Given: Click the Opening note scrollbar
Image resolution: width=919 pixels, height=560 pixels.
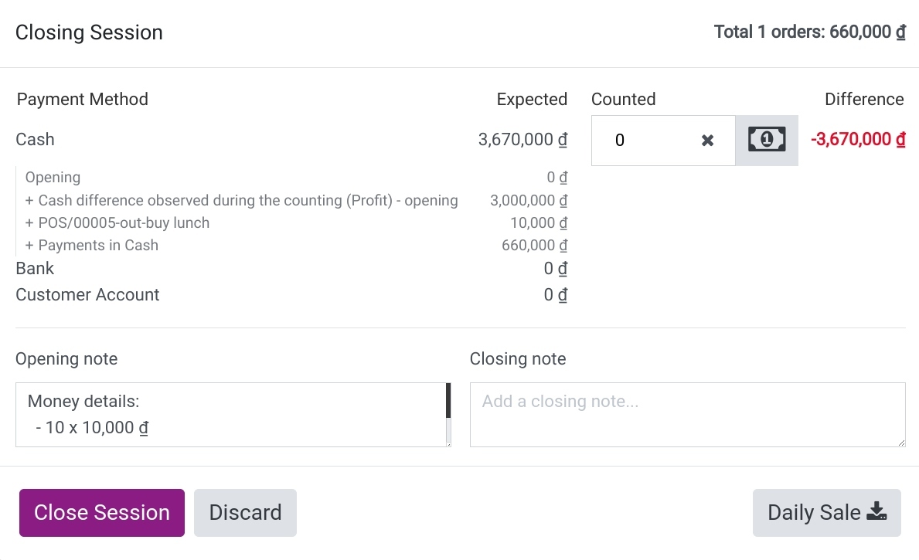Looking at the screenshot, I should (x=448, y=415).
